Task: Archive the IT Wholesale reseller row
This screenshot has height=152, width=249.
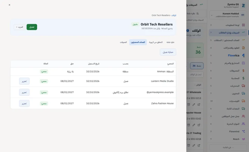Action: 189,104
